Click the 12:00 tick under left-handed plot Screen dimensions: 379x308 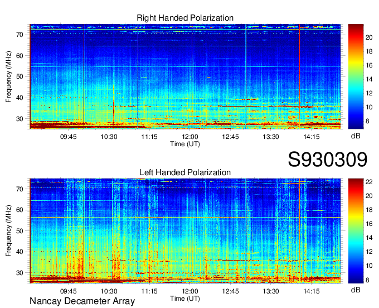pyautogui.click(x=190, y=291)
